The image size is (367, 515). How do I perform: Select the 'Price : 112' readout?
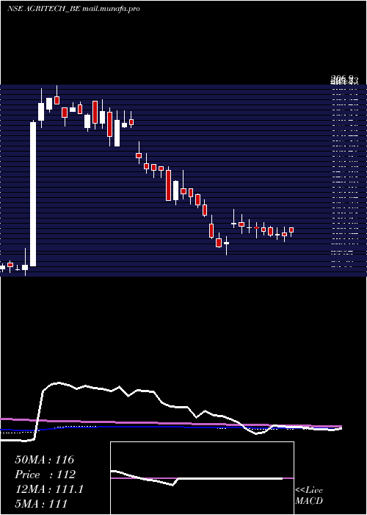click(46, 475)
